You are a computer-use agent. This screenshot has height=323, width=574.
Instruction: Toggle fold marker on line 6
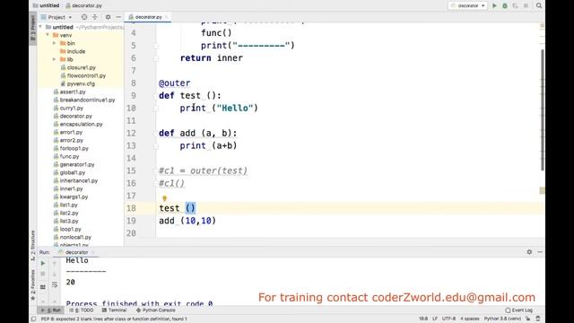(155, 58)
